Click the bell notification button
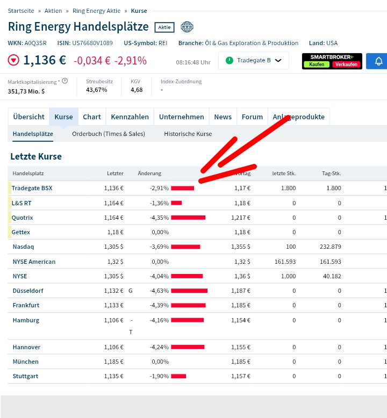 tap(377, 61)
